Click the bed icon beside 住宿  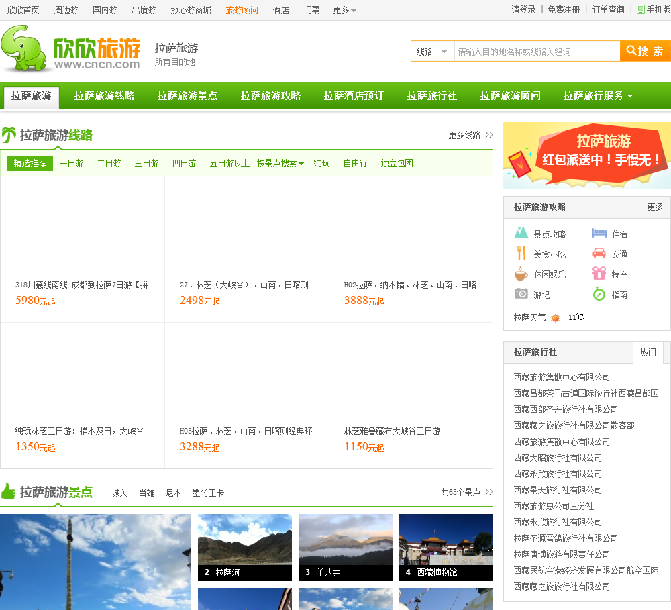coord(599,234)
